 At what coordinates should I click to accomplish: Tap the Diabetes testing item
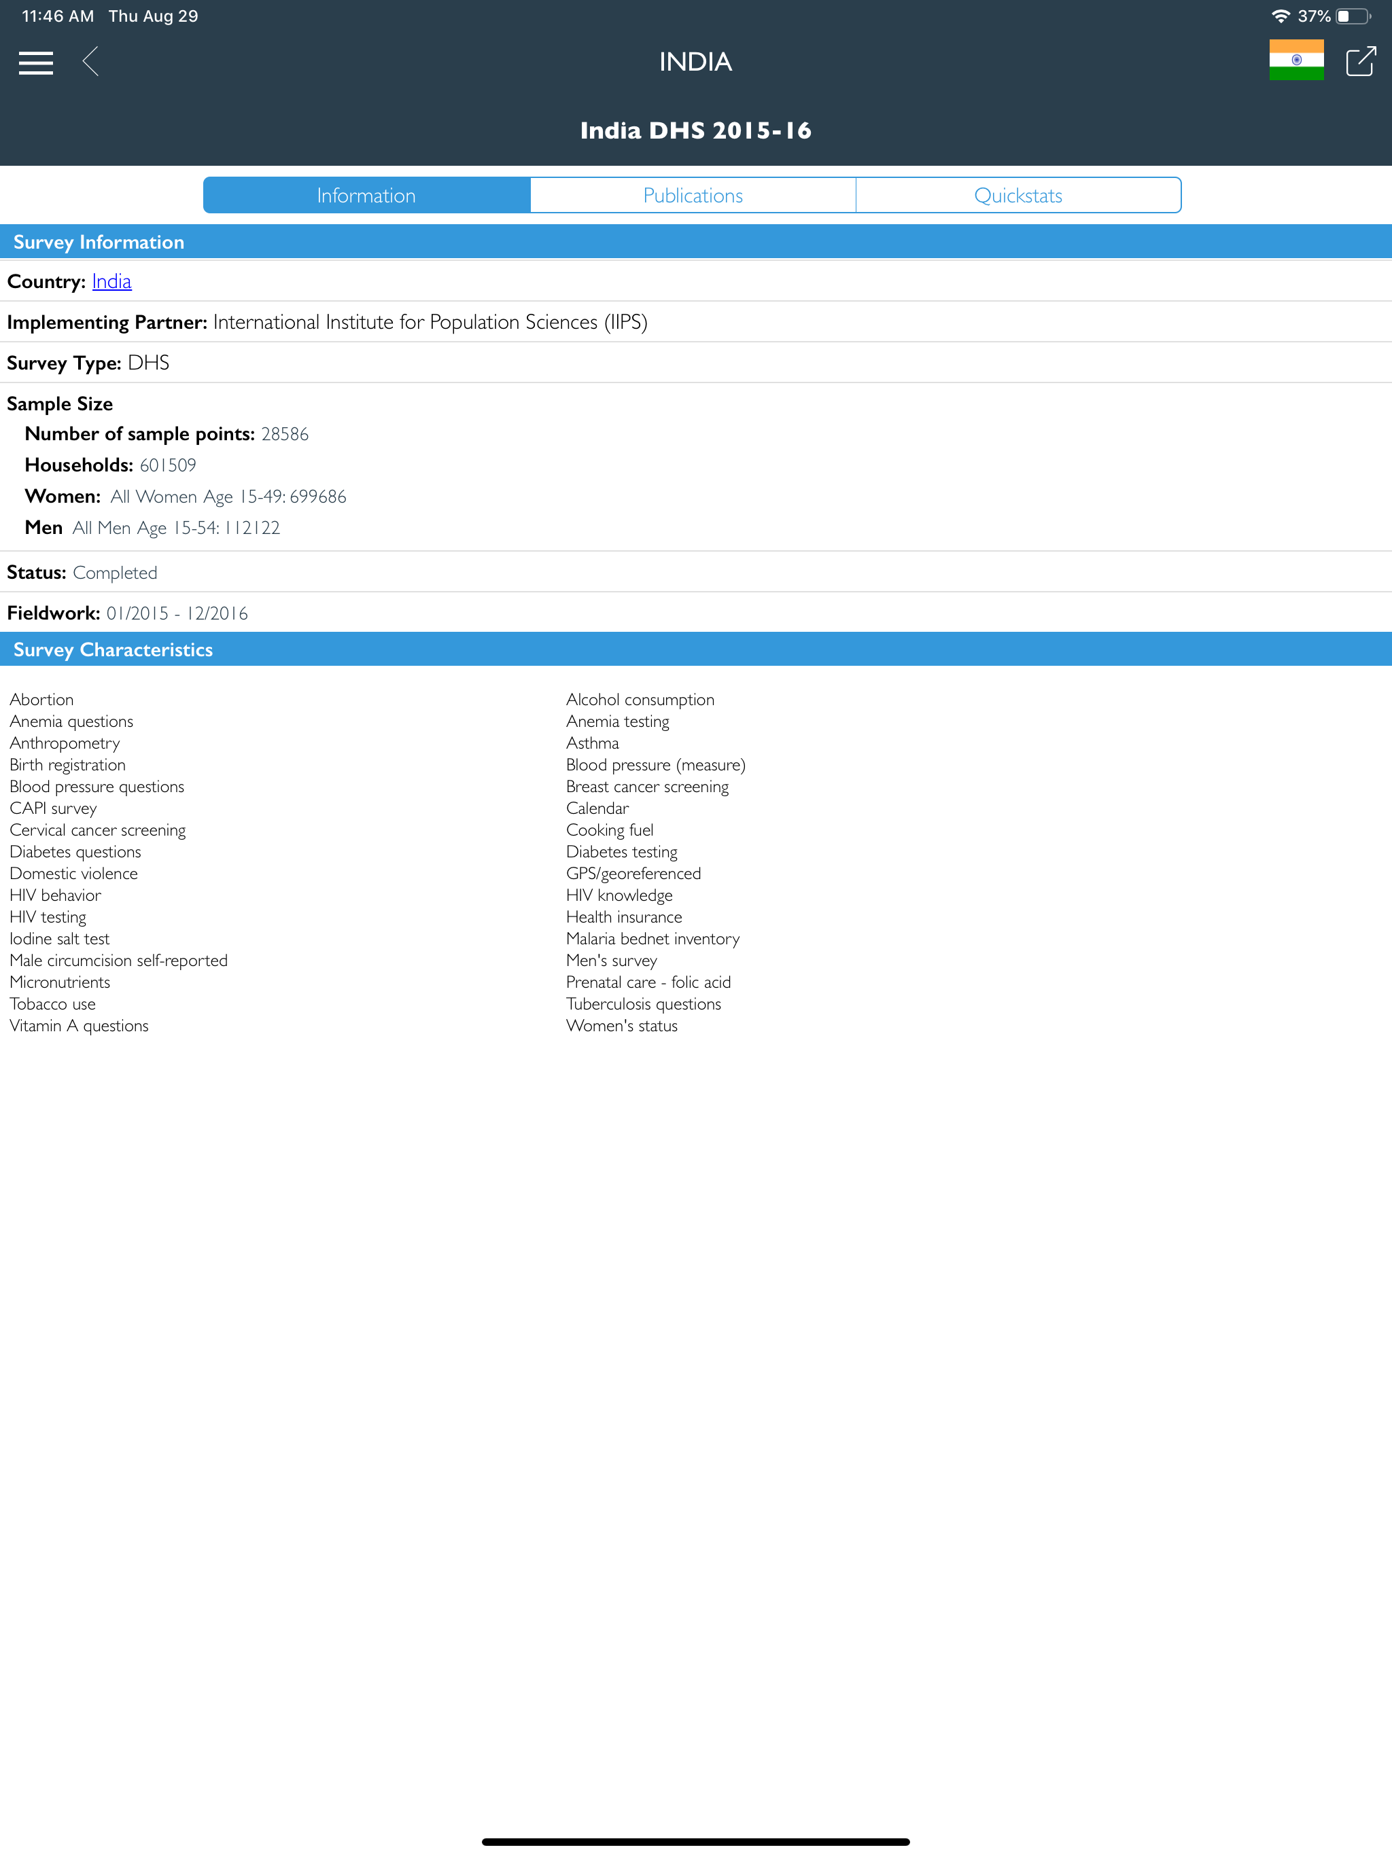(621, 852)
